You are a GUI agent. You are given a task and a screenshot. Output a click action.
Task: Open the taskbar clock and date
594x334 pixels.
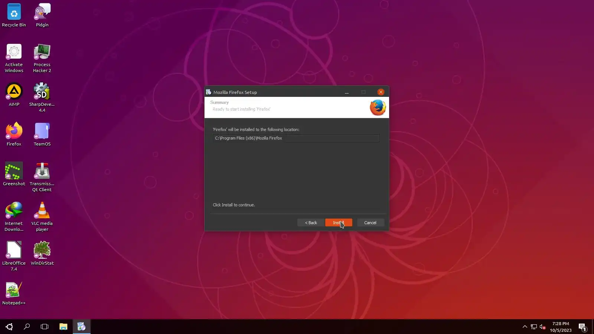561,327
